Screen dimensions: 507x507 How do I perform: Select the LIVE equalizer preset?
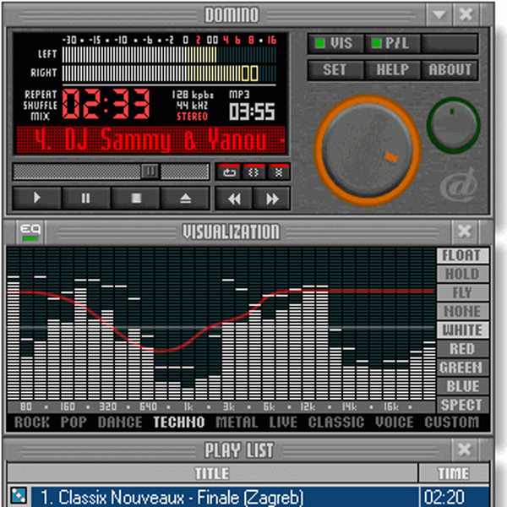coord(283,422)
